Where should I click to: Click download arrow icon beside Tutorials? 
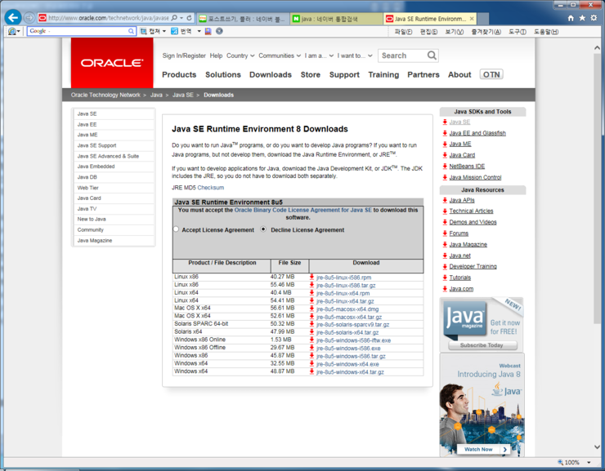445,278
